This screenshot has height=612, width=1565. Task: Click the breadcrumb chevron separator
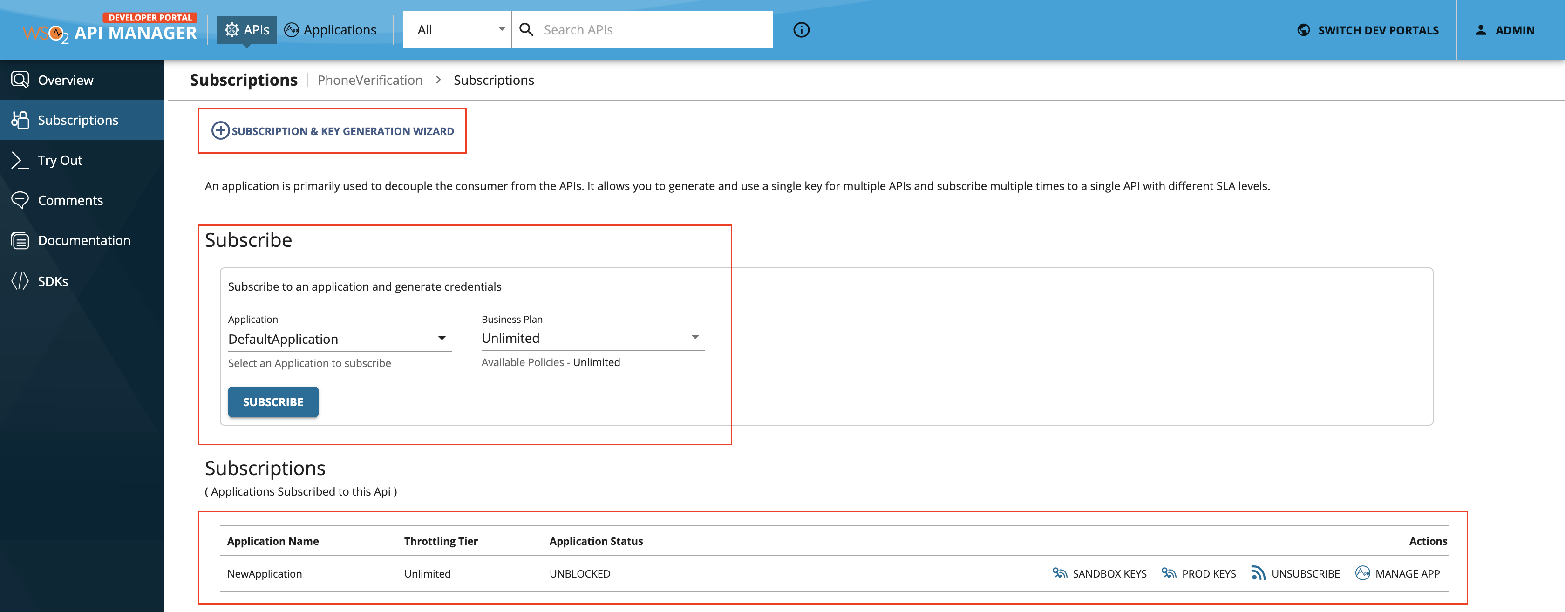tap(438, 80)
